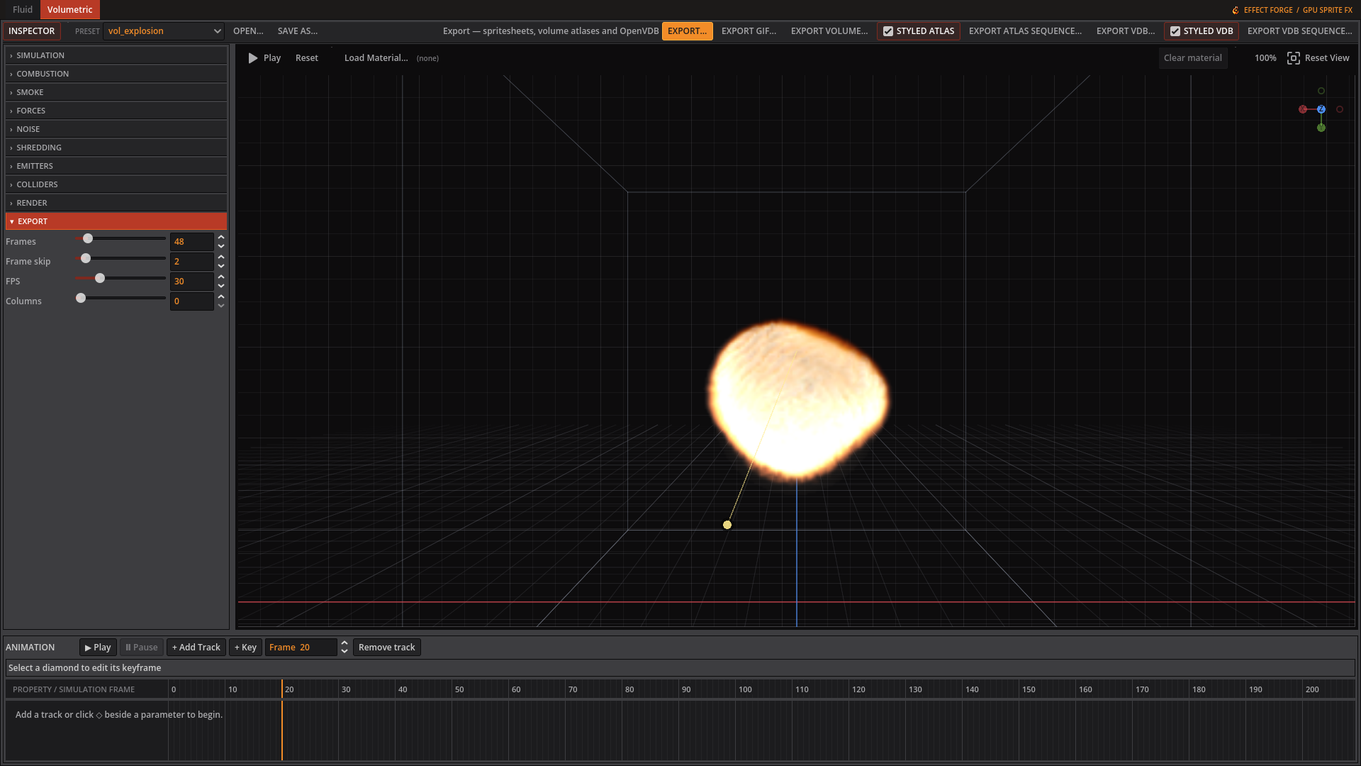The height and width of the screenshot is (766, 1361).
Task: Click EXPORT GIF... button
Action: 749,31
